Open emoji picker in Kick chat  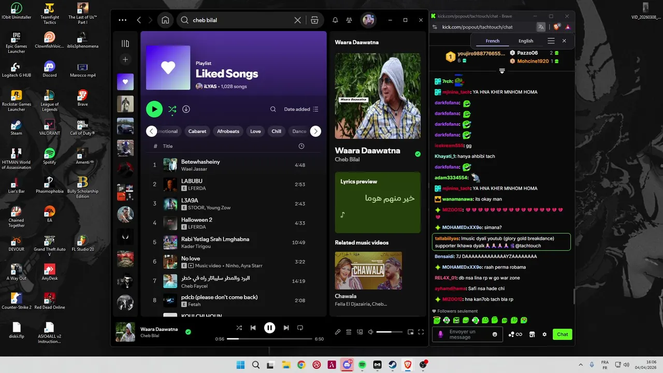pos(495,334)
